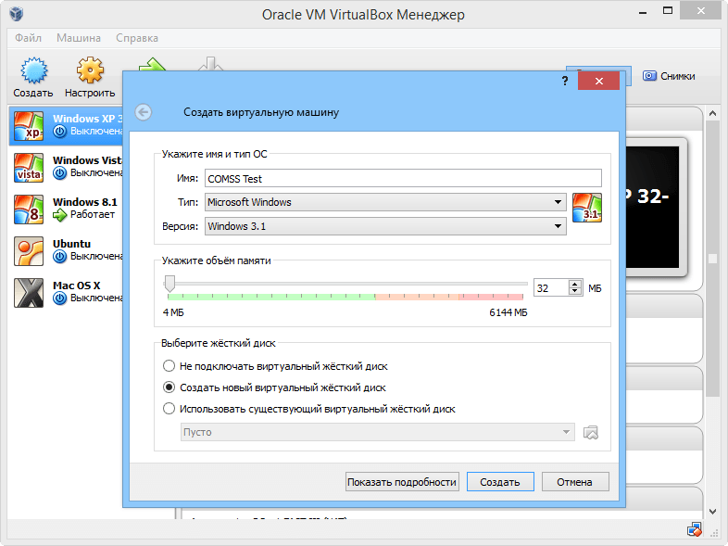Screen dimensions: 728x546
Task: Open the Пусто existing disk dropdown
Action: (x=378, y=432)
